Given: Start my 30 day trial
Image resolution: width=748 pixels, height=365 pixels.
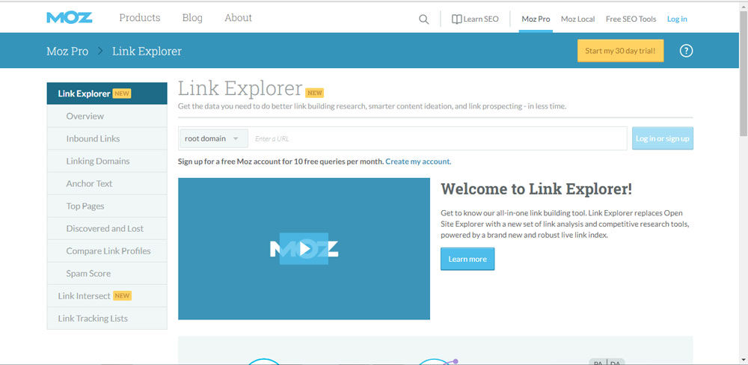Looking at the screenshot, I should pyautogui.click(x=620, y=51).
